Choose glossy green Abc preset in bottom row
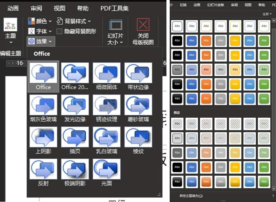276x202 pixels. click(x=264, y=182)
